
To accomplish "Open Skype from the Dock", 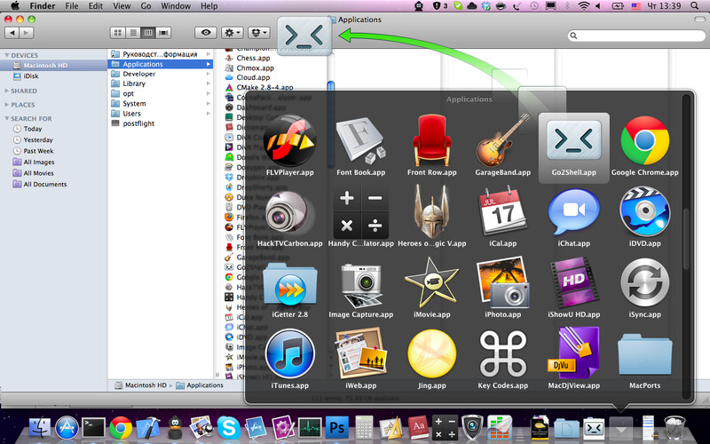I will click(228, 428).
